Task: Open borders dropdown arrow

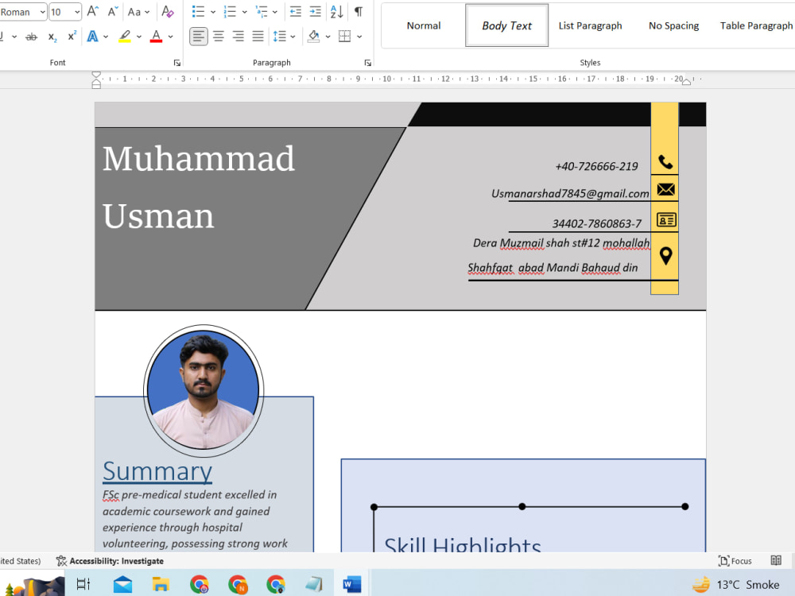Action: [x=359, y=37]
